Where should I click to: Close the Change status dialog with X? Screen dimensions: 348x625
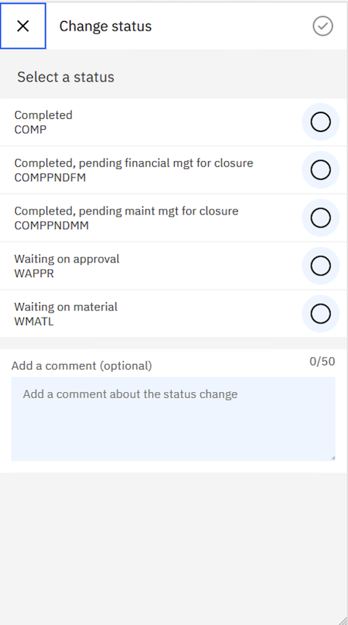click(23, 26)
